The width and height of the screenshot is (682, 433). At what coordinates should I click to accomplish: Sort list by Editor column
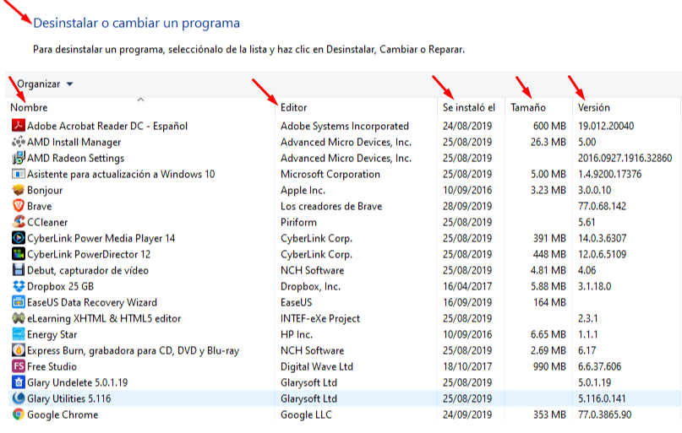coord(293,107)
